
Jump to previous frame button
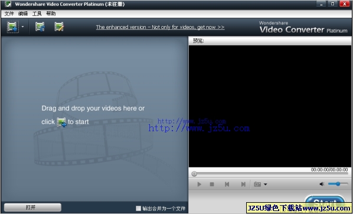(x=227, y=184)
